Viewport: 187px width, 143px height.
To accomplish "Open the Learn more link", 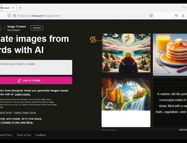I will 23,94.
